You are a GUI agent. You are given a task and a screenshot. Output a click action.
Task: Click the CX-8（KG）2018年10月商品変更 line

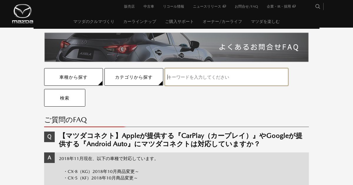(101, 171)
